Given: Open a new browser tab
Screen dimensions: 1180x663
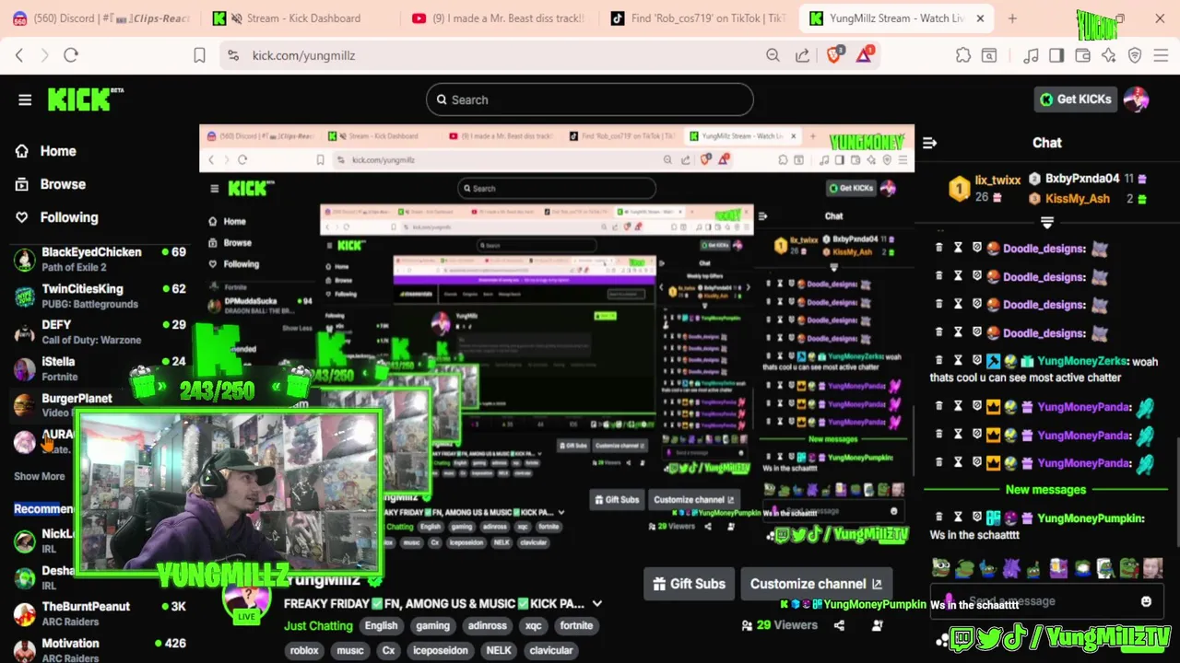Looking at the screenshot, I should [x=1012, y=18].
